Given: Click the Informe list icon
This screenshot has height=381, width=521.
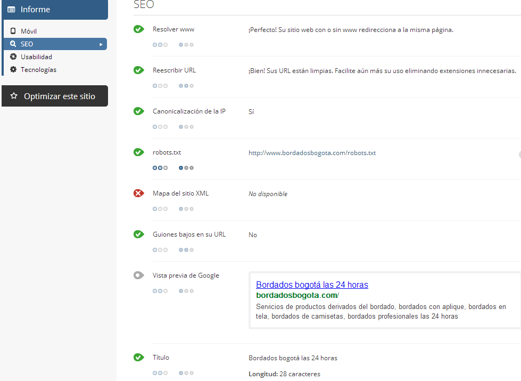Looking at the screenshot, I should click(11, 10).
